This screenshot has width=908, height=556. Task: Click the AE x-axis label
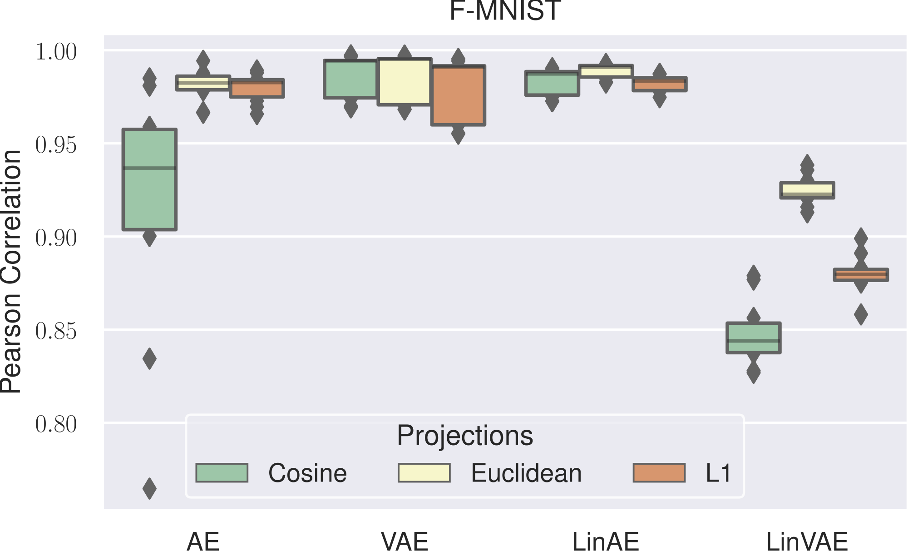point(203,541)
